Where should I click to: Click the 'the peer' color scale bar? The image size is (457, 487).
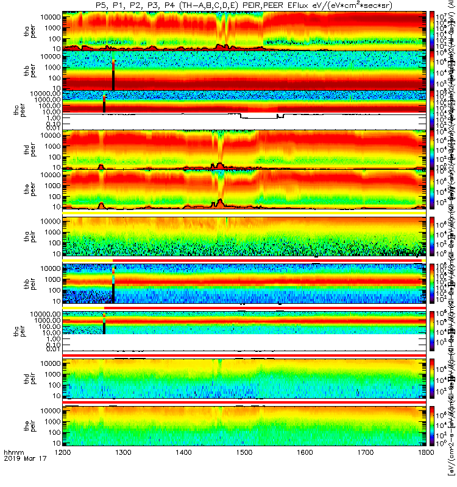(432, 189)
